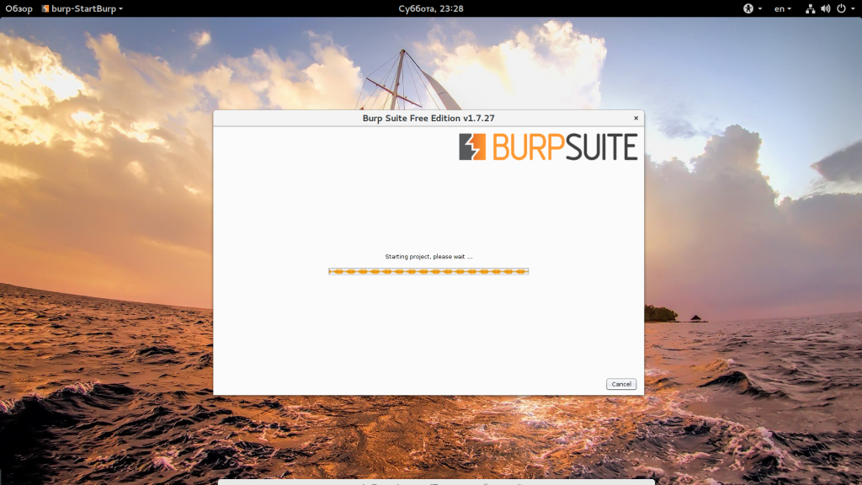Expand the arrow beside the power icon

pyautogui.click(x=854, y=8)
